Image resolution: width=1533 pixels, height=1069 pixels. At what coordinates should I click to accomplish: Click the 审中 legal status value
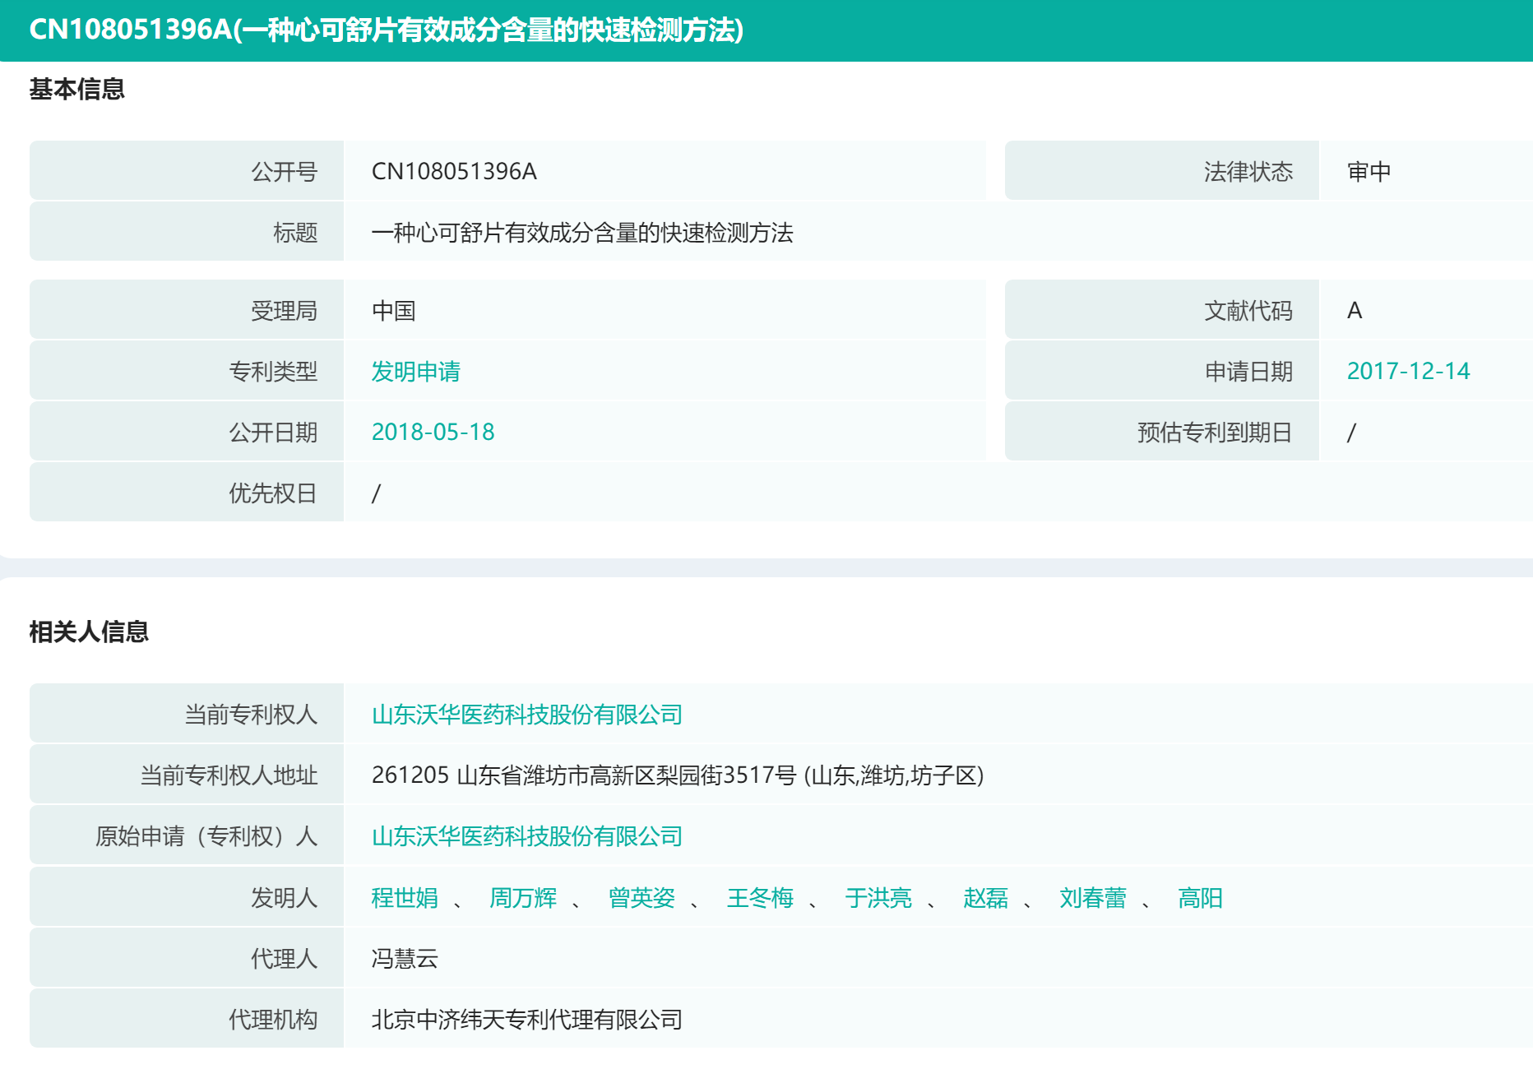tap(1369, 171)
